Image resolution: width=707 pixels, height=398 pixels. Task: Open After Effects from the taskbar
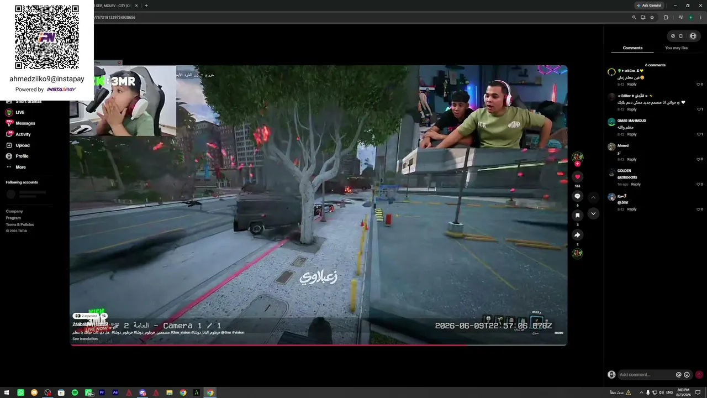click(x=115, y=392)
